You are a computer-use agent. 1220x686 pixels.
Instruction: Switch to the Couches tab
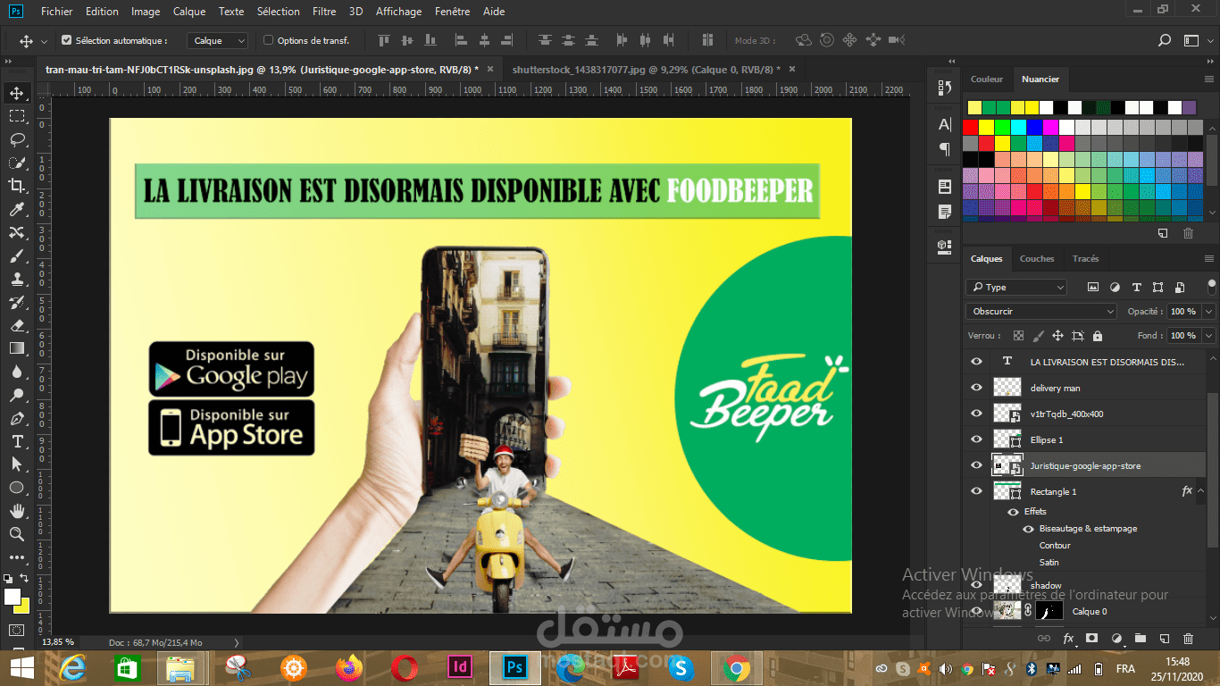[x=1037, y=259]
